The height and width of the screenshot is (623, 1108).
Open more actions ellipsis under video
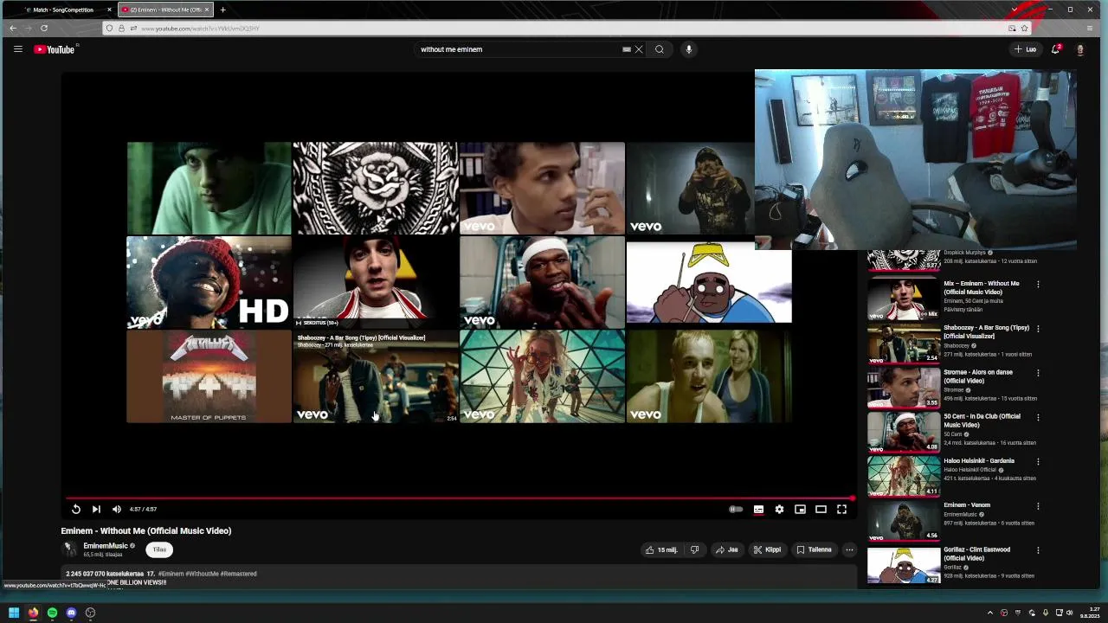tap(849, 549)
